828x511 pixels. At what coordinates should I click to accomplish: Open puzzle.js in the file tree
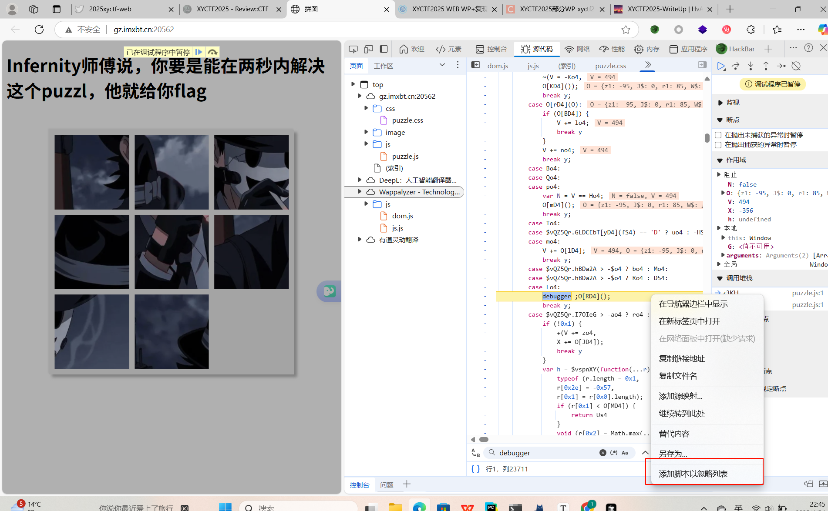coord(405,156)
